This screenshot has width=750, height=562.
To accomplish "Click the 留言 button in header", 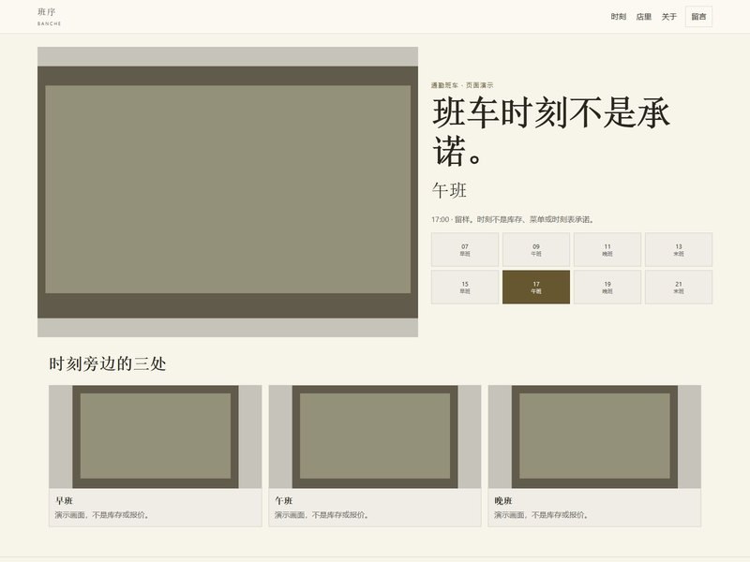I will pos(698,17).
